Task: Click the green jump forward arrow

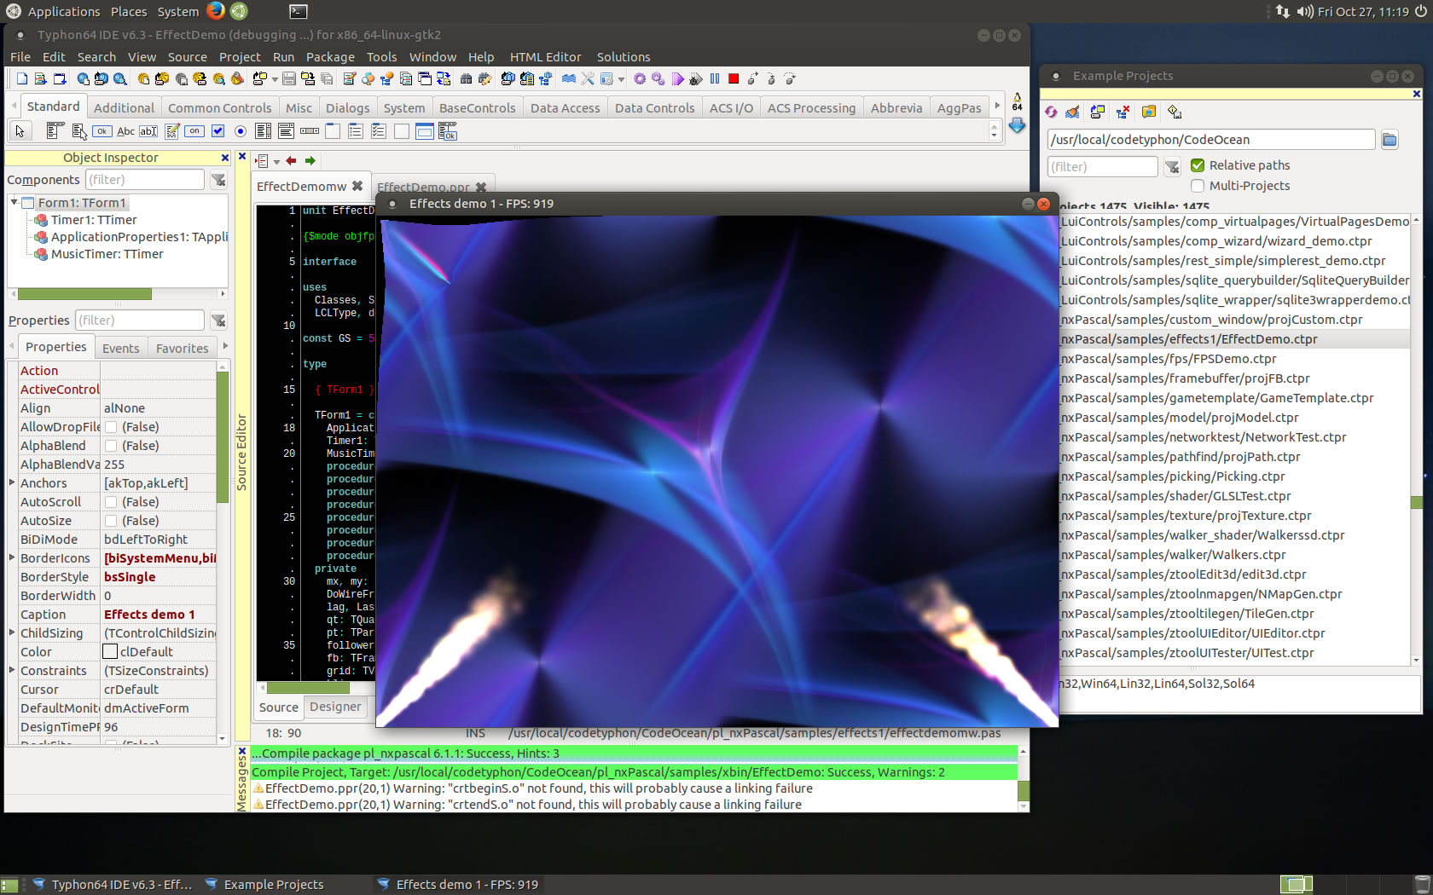Action: pyautogui.click(x=310, y=161)
